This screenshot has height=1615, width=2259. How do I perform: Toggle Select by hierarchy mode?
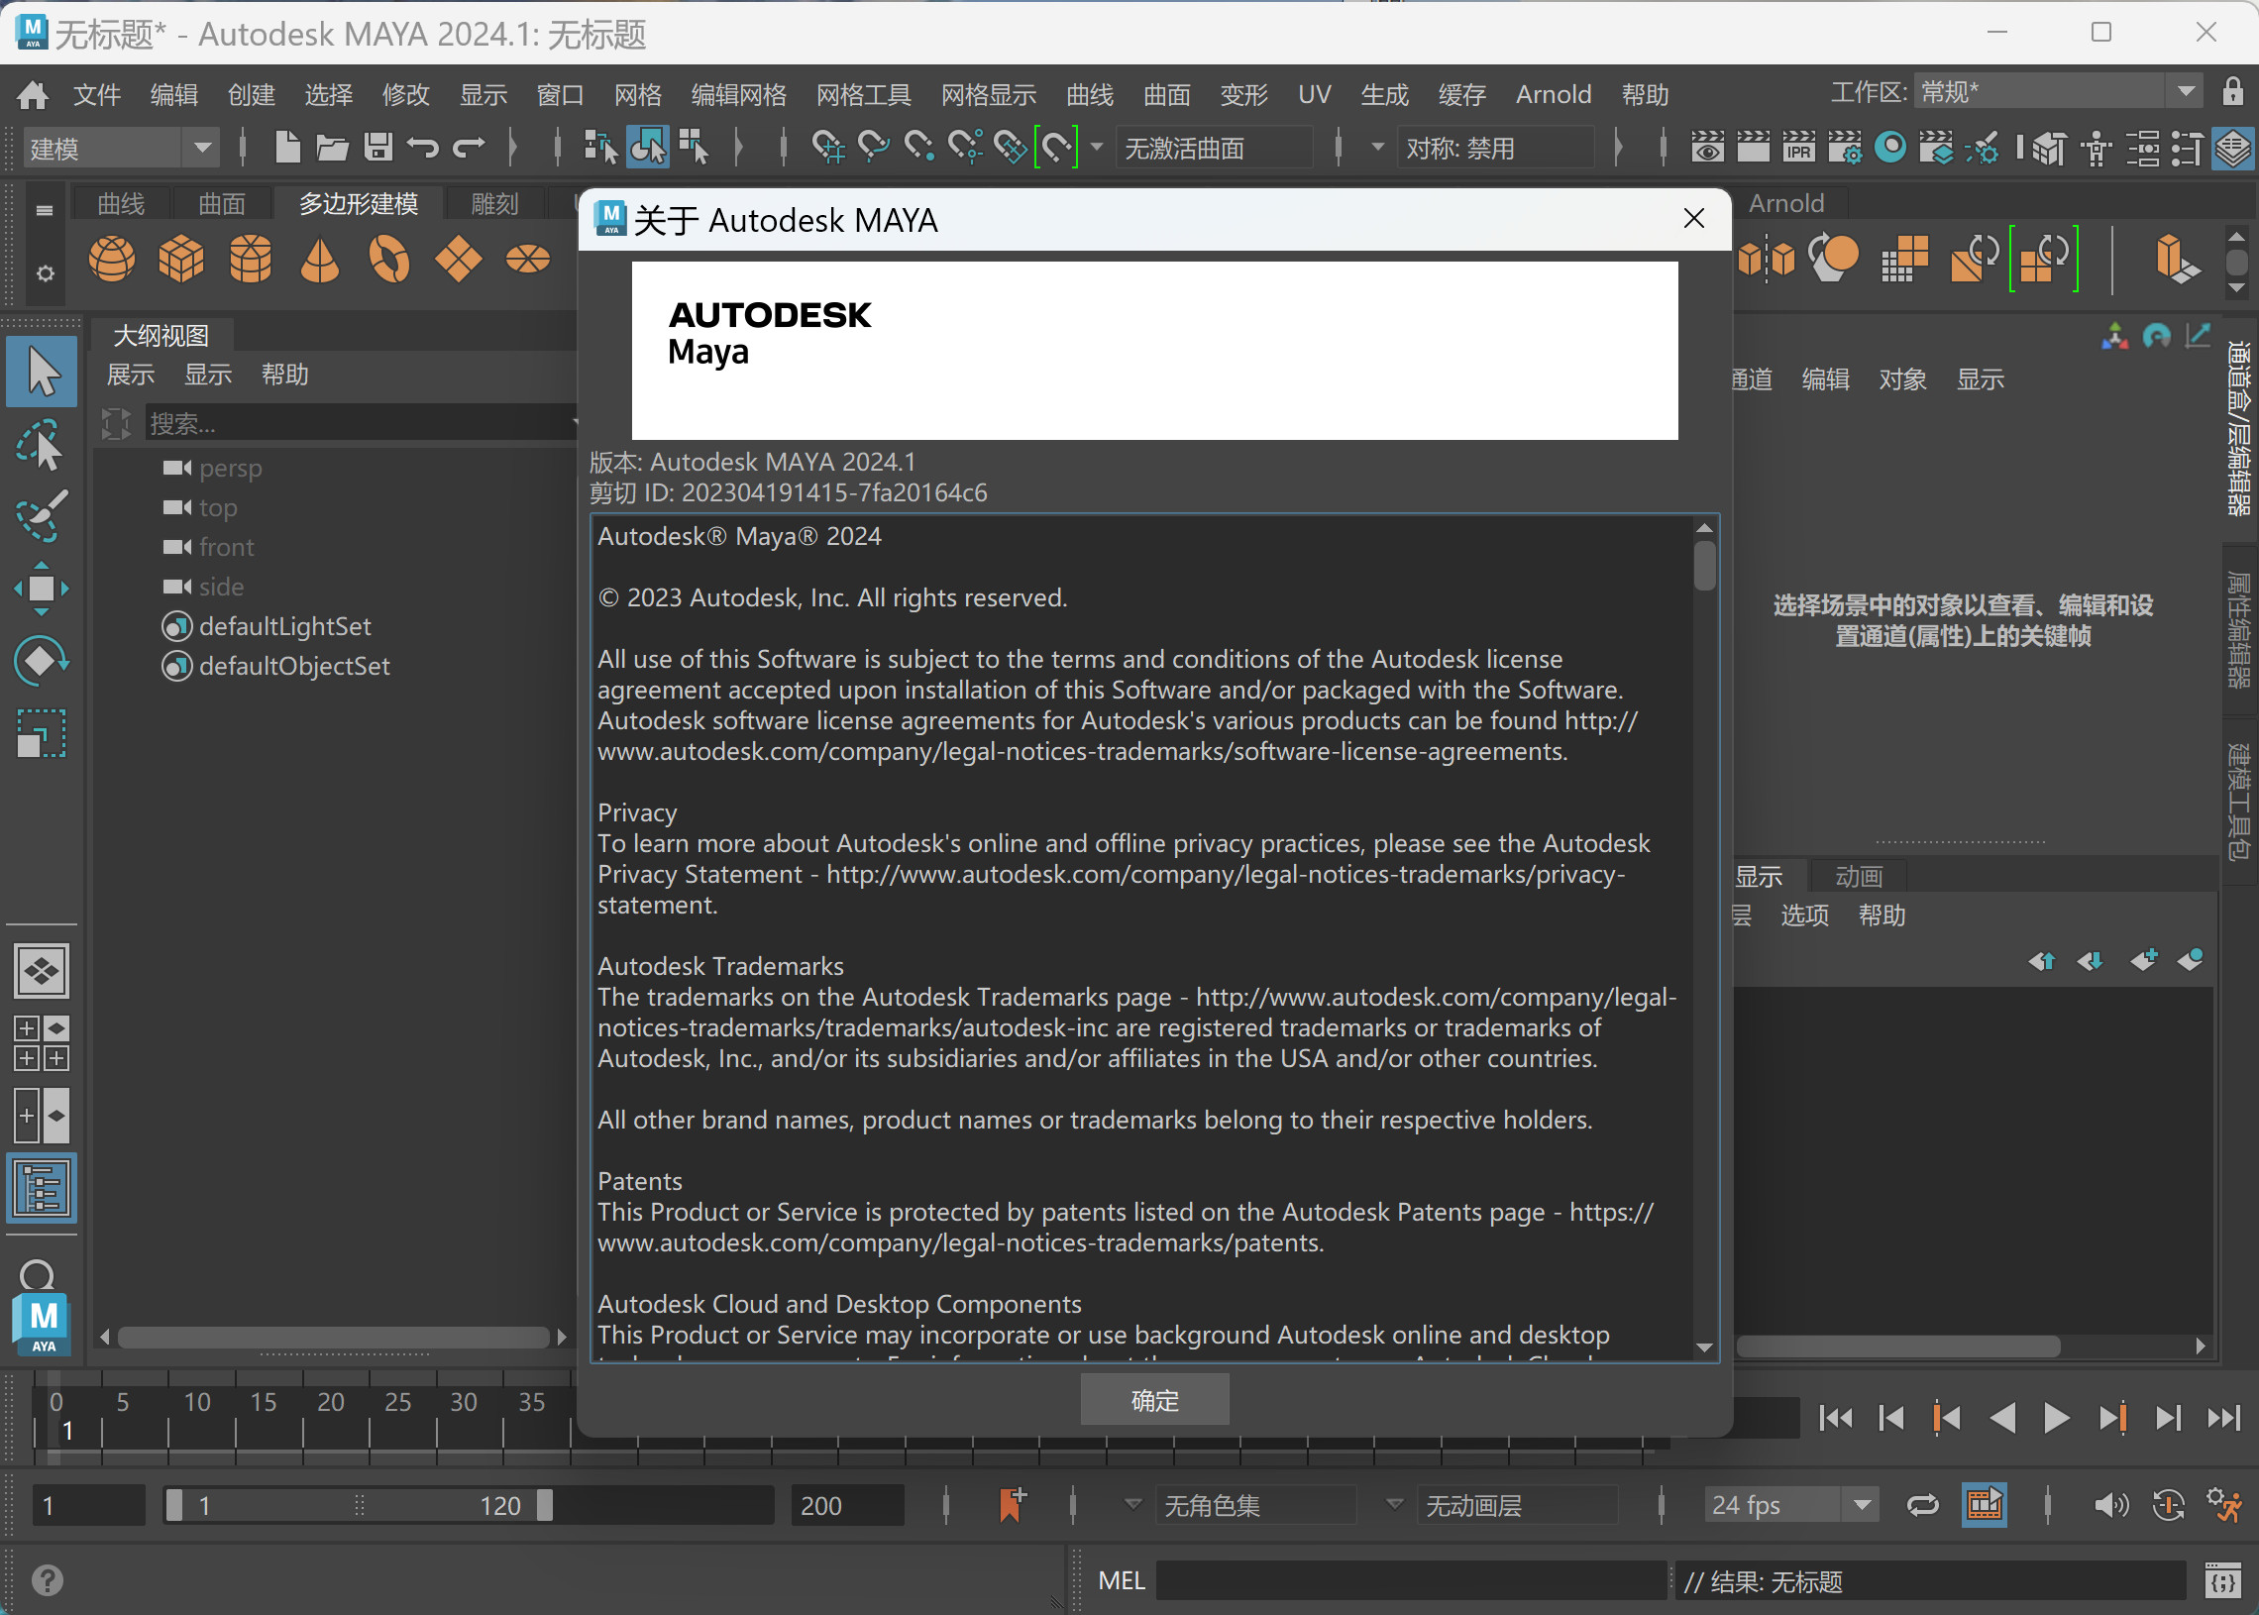coord(600,149)
